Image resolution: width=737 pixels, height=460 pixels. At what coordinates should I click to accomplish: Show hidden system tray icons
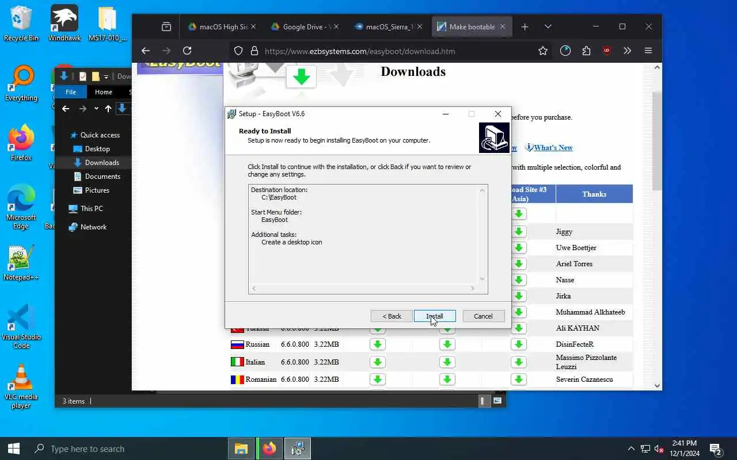[x=631, y=448]
